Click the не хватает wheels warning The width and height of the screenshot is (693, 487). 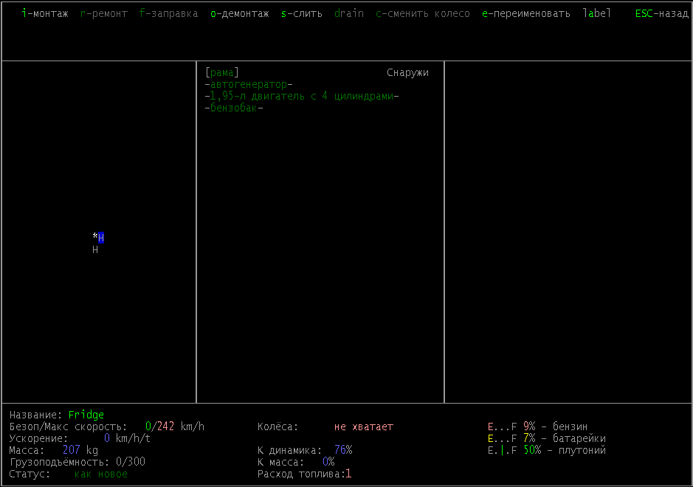click(x=363, y=426)
